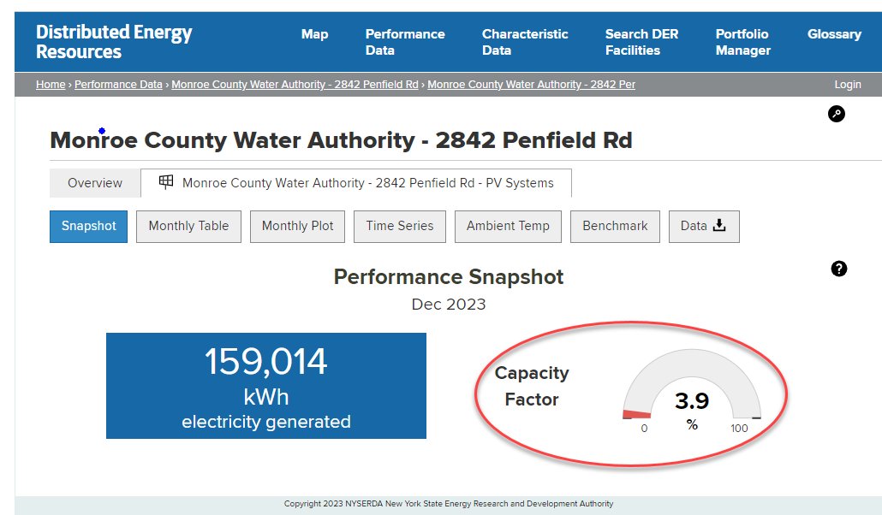Screen dimensions: 882x515
Task: Select the PV Systems tab
Action: coord(356,183)
